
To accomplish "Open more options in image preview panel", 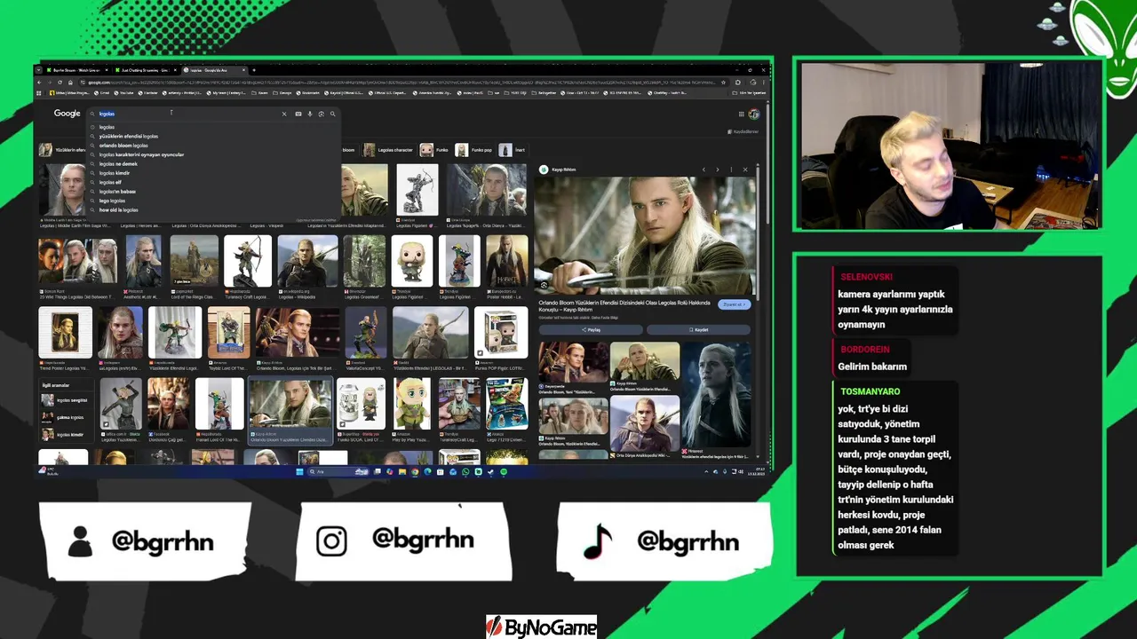I will coord(731,170).
